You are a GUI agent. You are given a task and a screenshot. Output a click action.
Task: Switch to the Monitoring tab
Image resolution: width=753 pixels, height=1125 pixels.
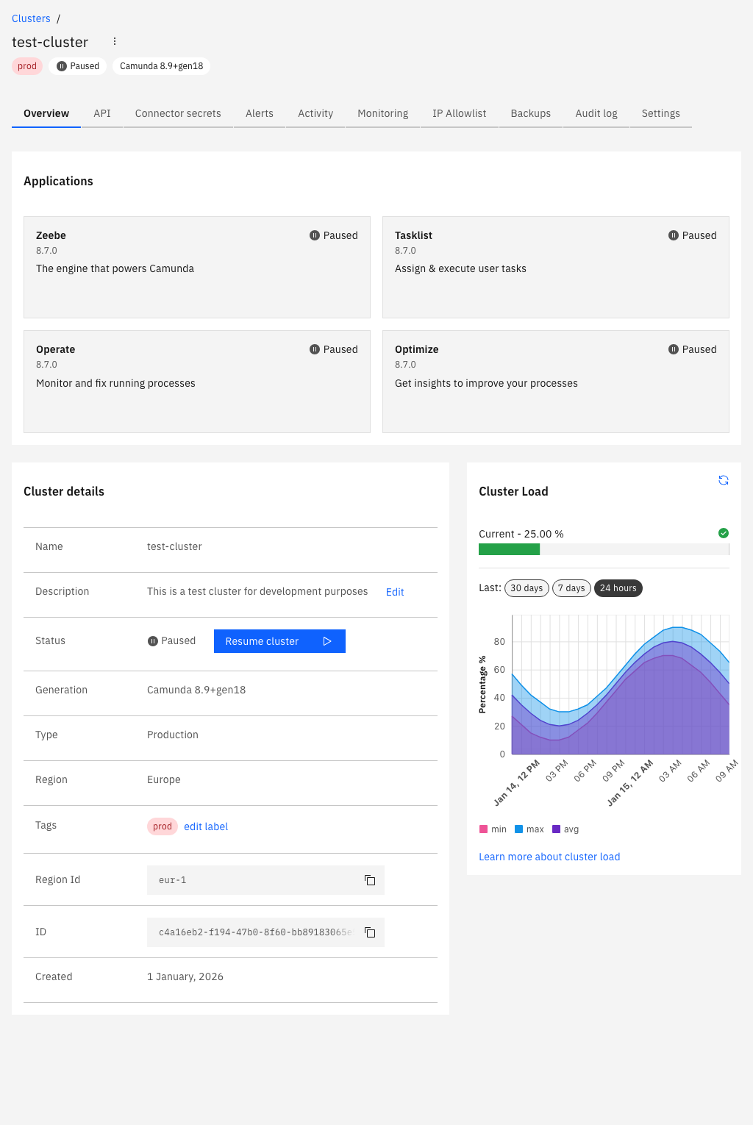[382, 113]
